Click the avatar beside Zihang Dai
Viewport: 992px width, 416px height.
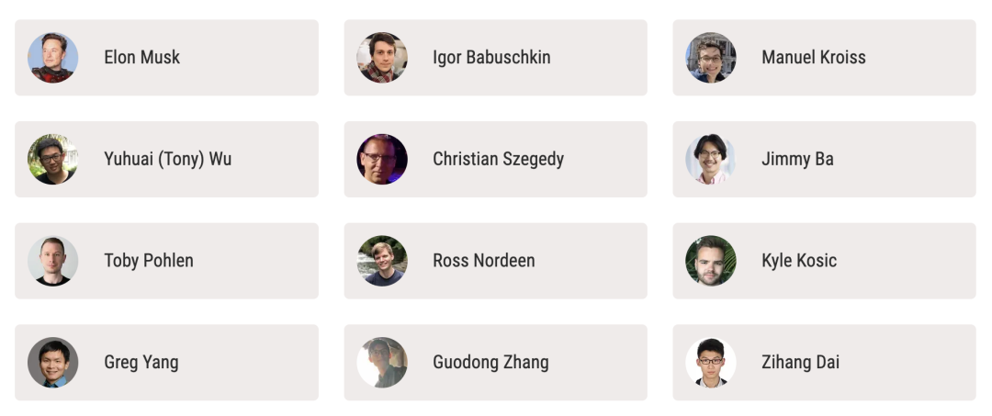pos(711,363)
